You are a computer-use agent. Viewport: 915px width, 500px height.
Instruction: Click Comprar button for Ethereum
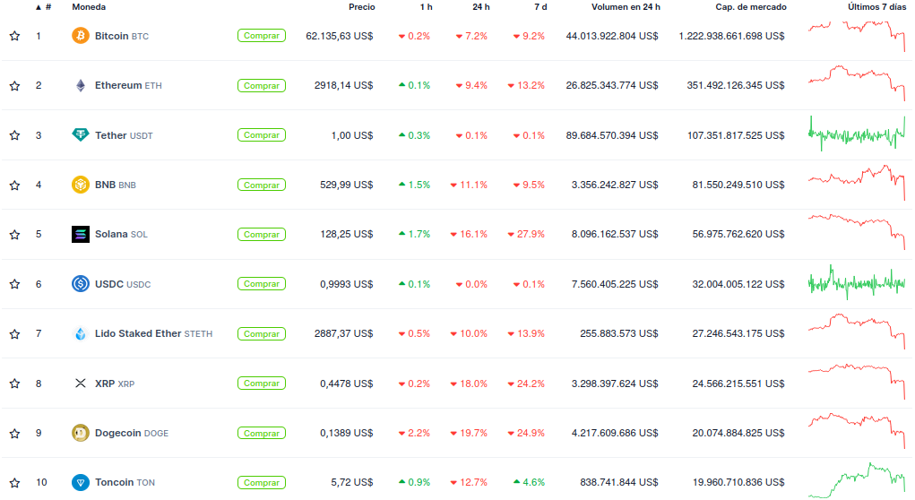point(262,85)
